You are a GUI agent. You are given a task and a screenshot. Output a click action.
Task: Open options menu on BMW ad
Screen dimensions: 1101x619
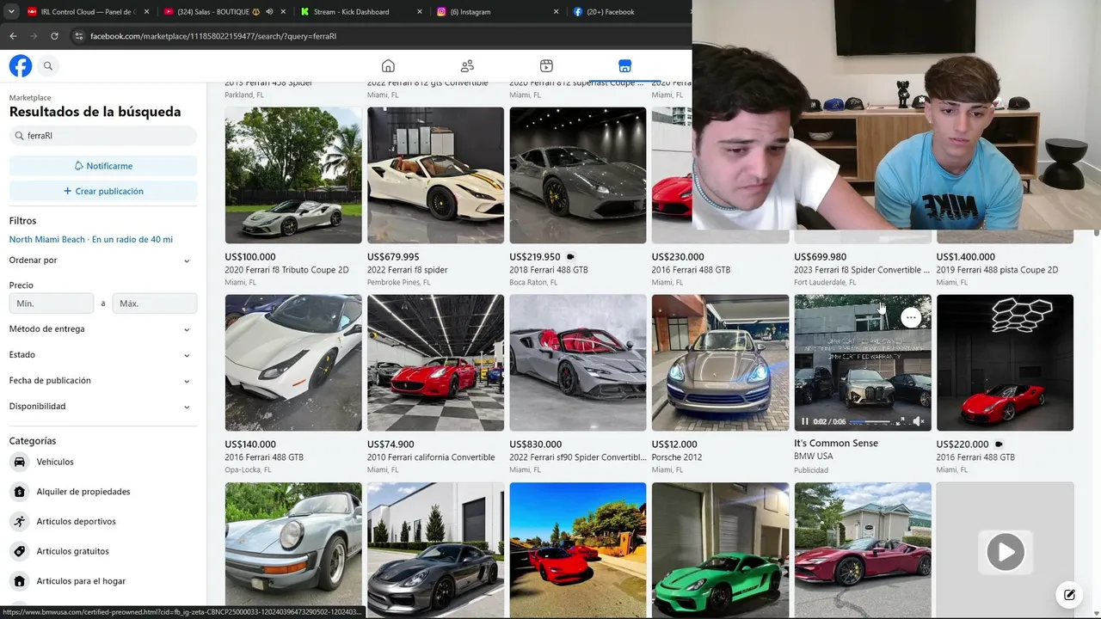pos(911,318)
